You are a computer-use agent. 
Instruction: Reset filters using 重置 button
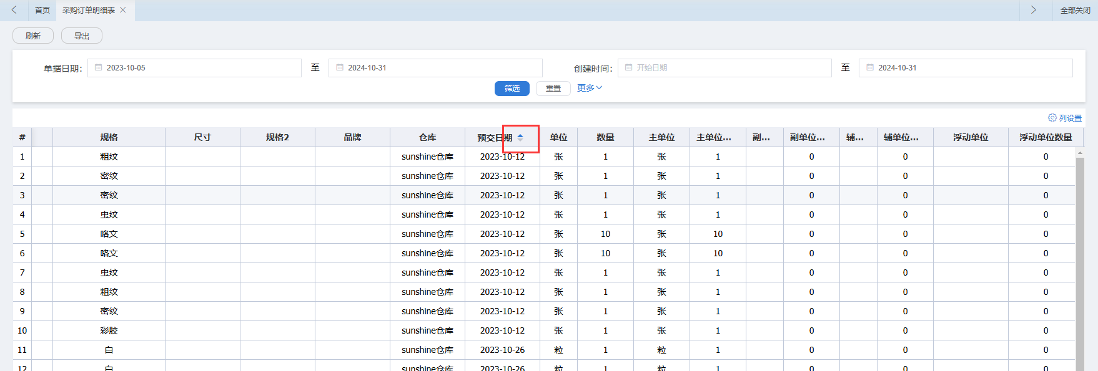553,89
